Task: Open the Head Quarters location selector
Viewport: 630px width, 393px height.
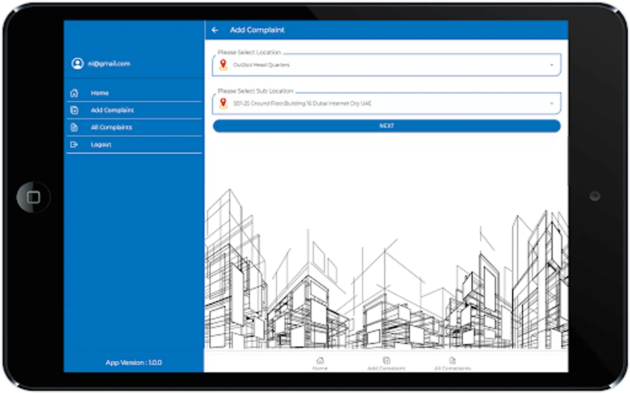Action: [x=386, y=65]
